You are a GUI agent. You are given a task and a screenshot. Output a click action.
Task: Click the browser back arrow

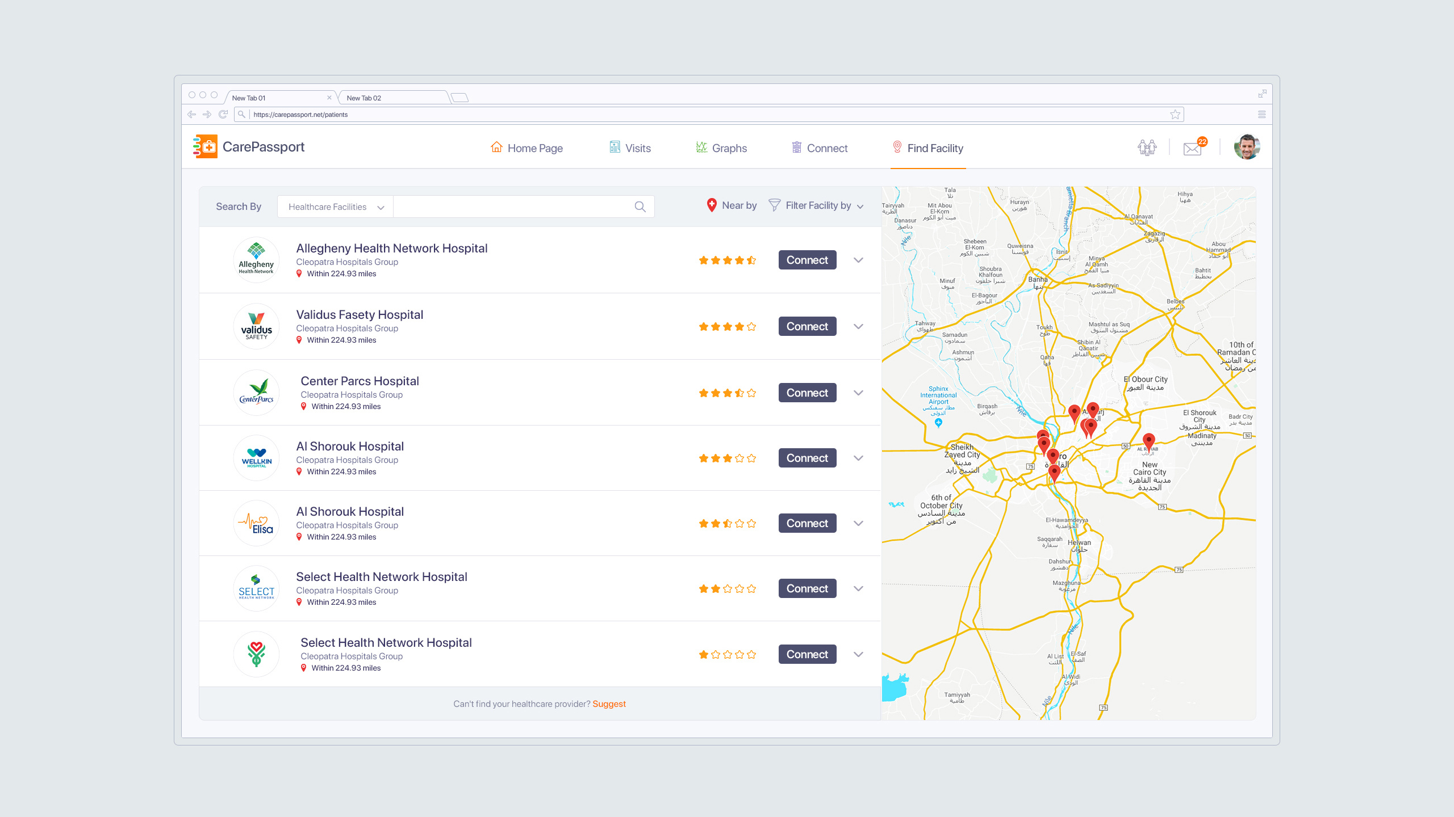point(191,115)
